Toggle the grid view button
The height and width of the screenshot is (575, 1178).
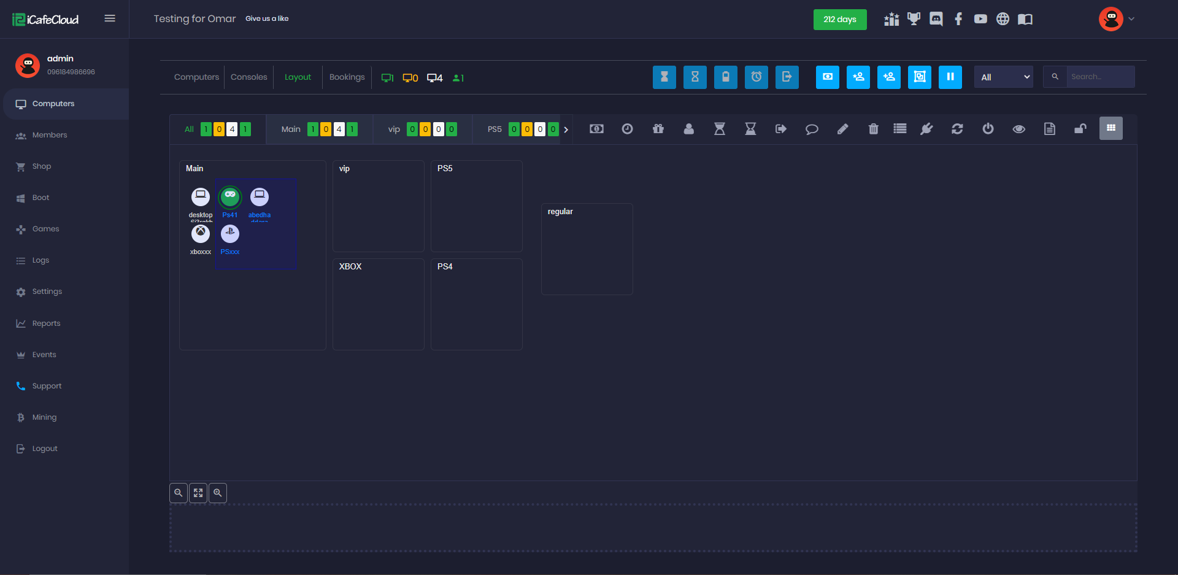[x=1111, y=128]
